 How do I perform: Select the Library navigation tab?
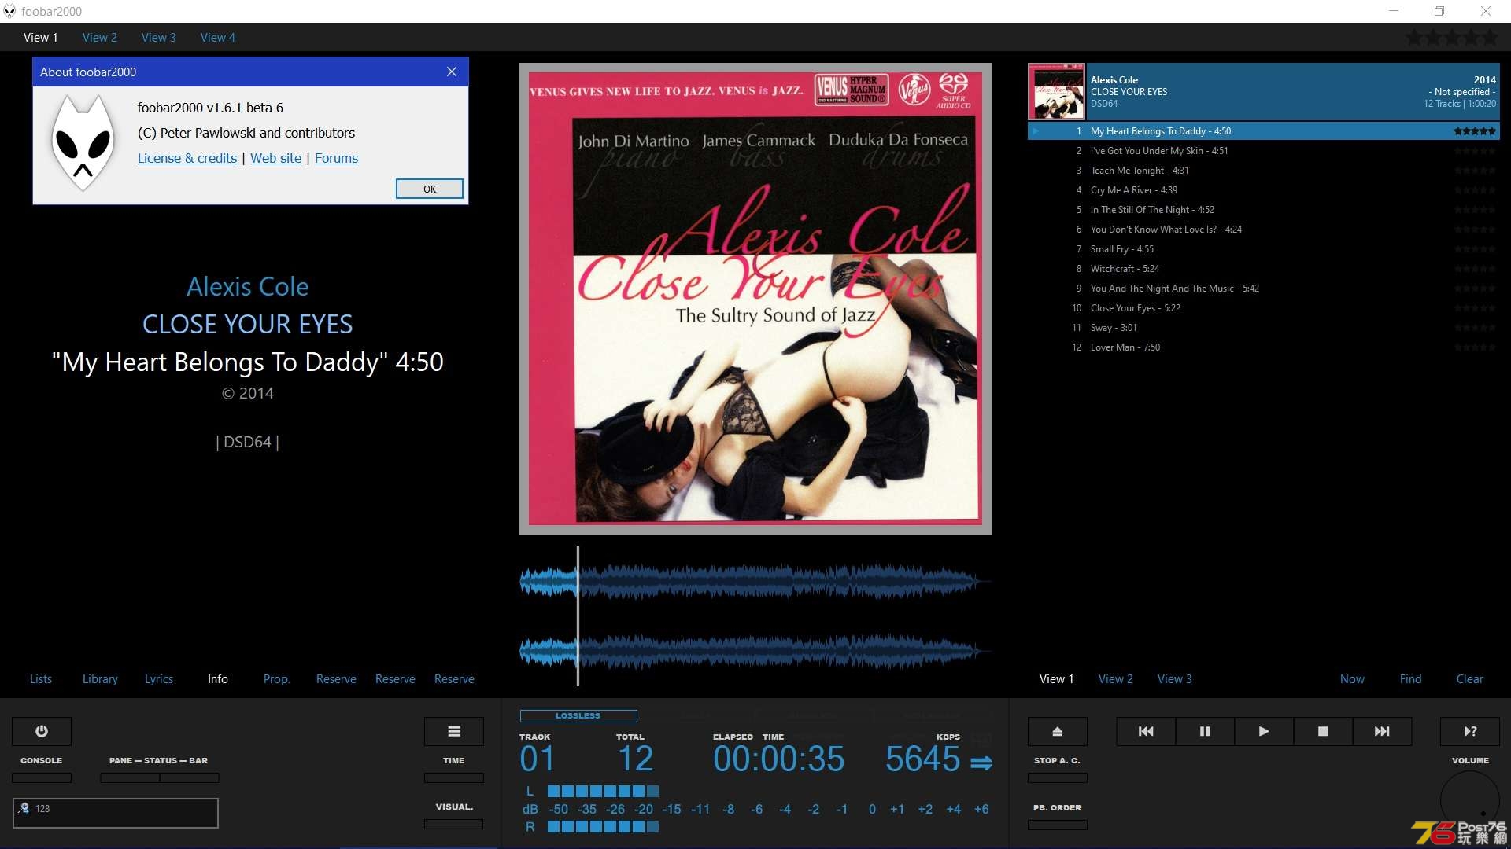tap(100, 679)
